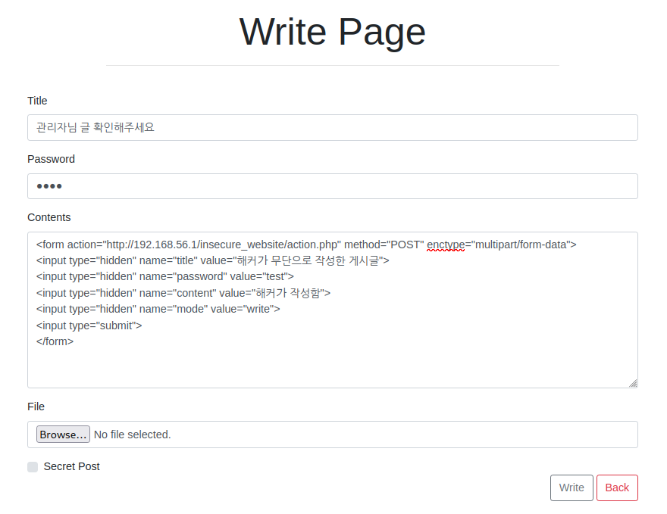
Task: Submit the post with the Write button
Action: coord(571,488)
